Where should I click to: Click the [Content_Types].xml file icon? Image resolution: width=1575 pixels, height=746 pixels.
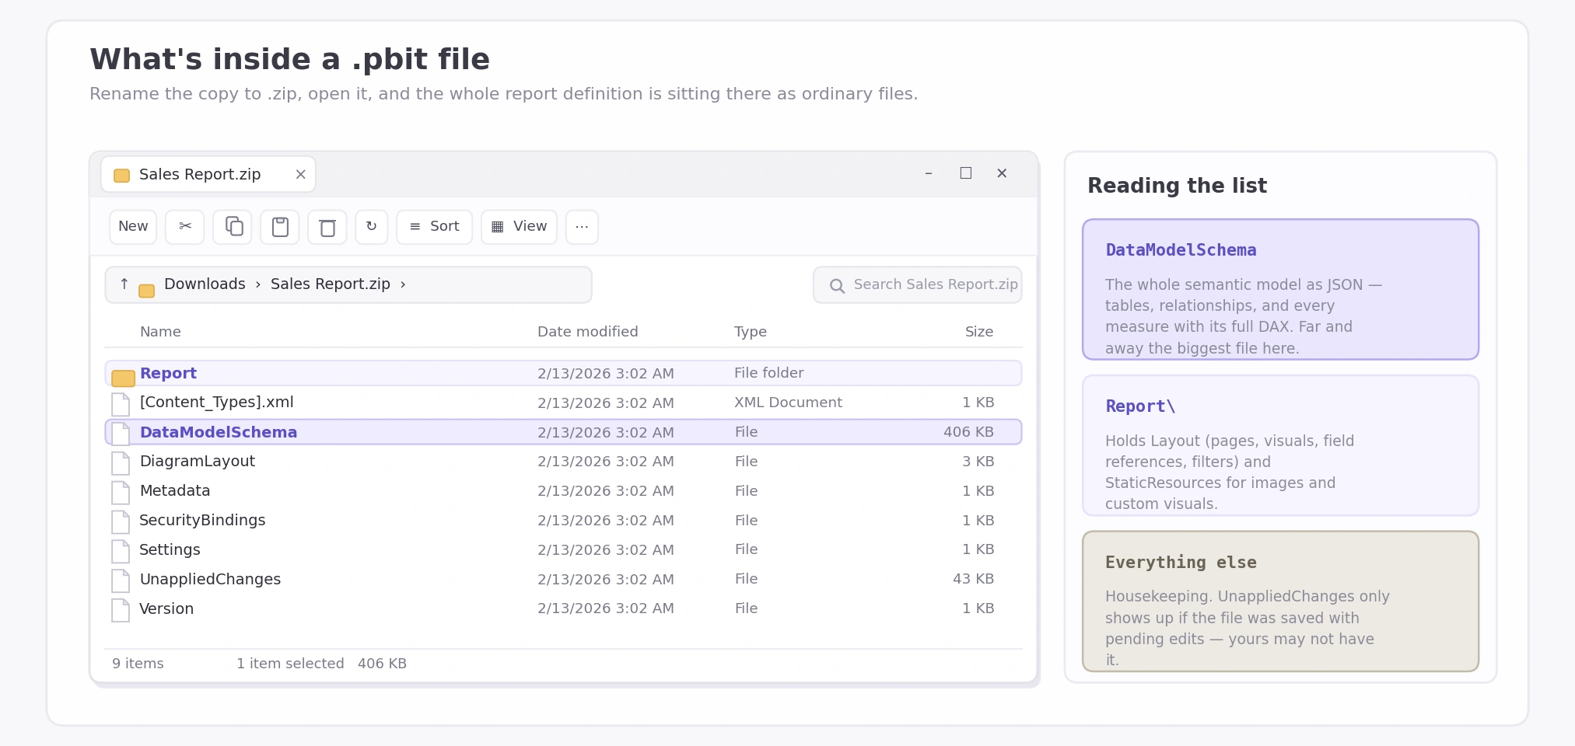click(121, 404)
